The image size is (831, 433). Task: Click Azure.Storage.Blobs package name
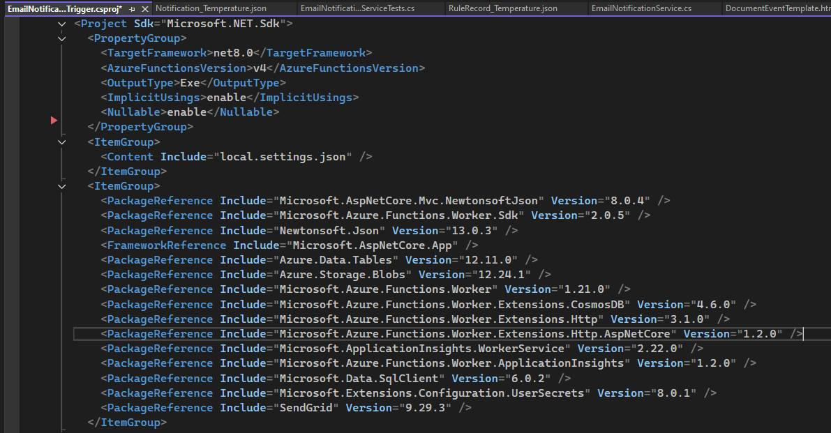pos(343,275)
